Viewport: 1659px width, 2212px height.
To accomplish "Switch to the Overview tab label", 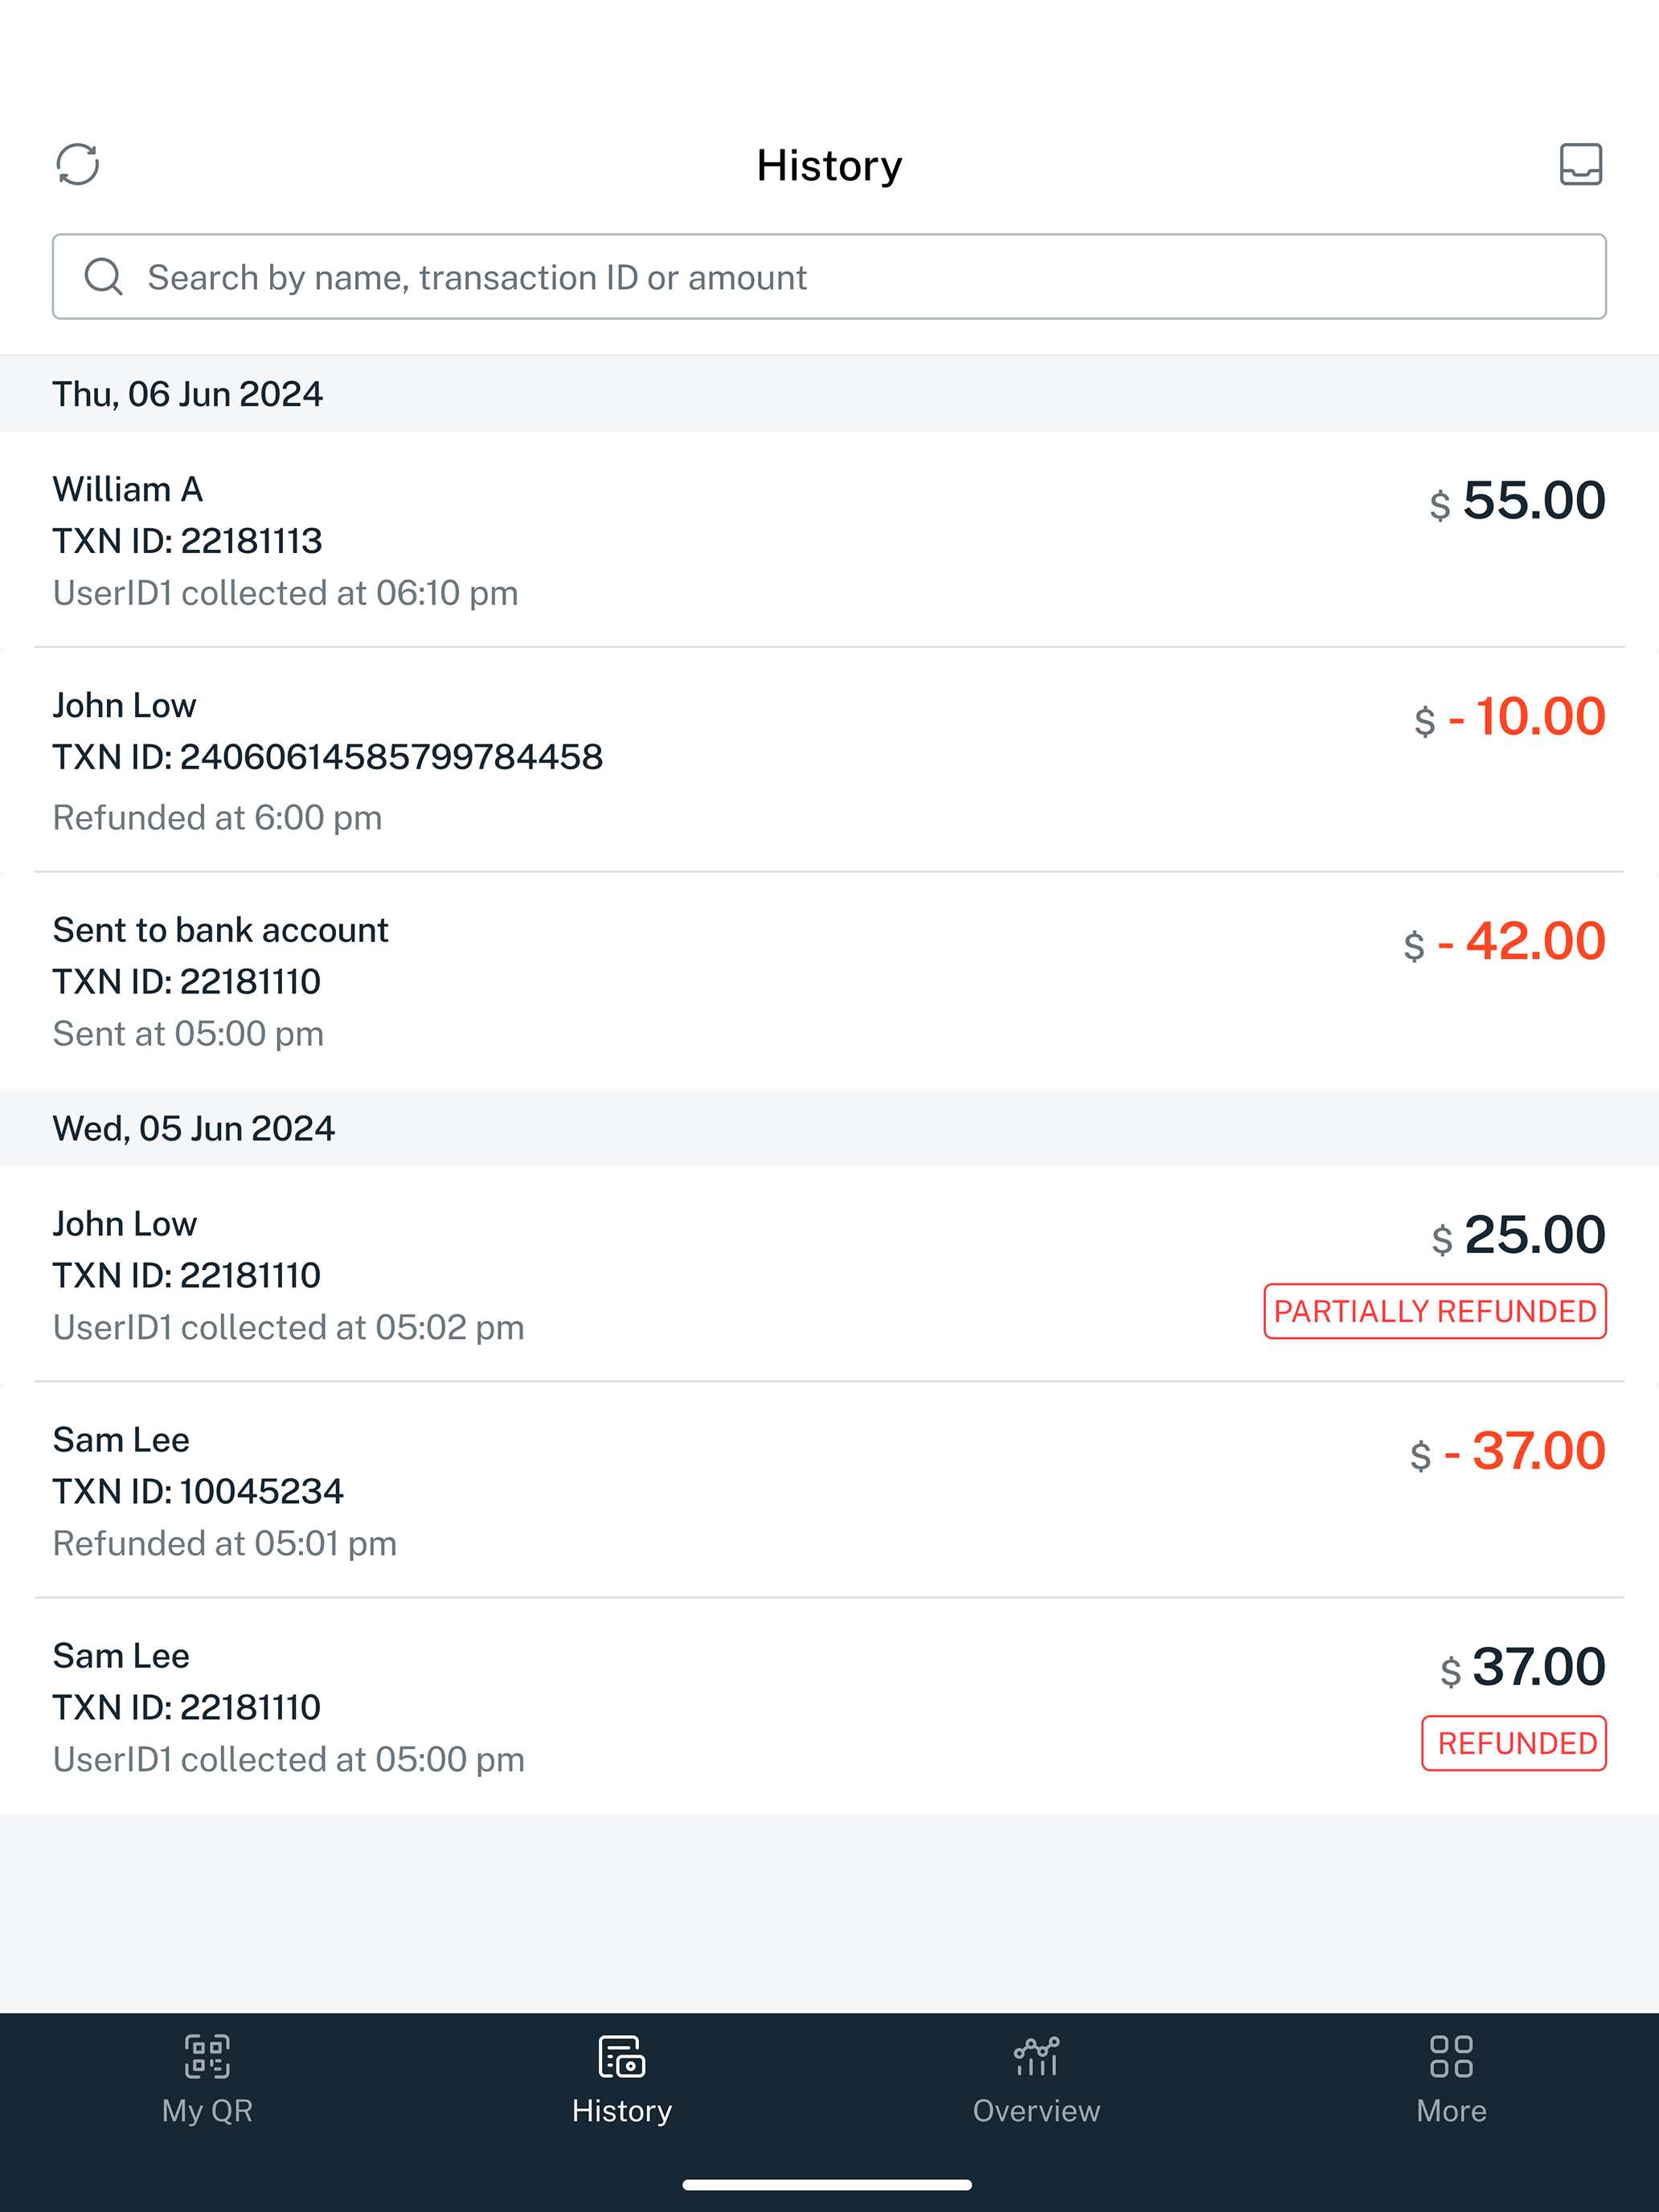I will click(x=1036, y=2111).
